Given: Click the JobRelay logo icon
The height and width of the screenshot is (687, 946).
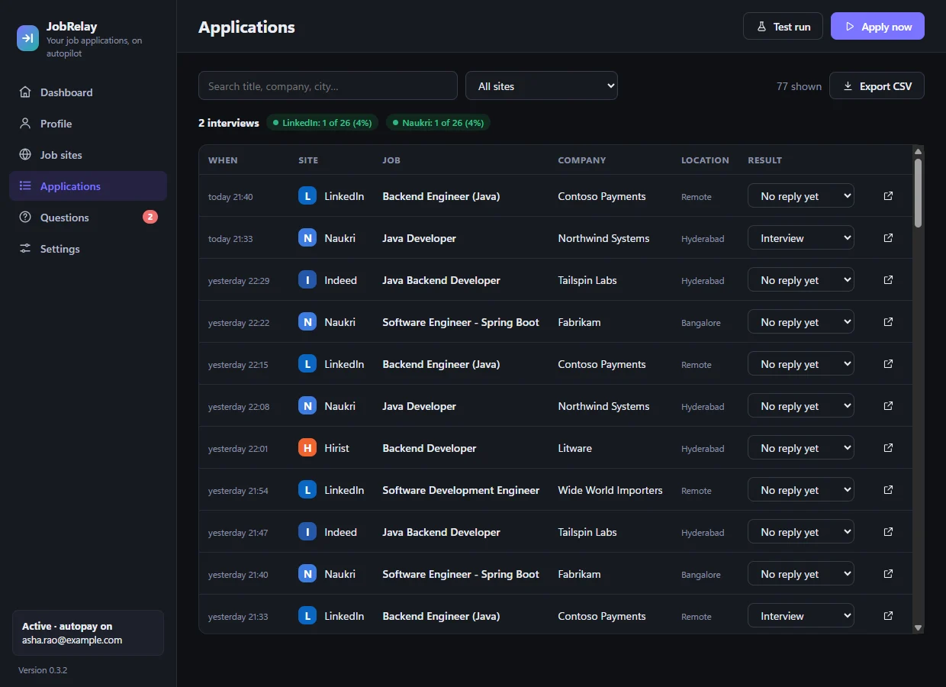Looking at the screenshot, I should click(28, 37).
